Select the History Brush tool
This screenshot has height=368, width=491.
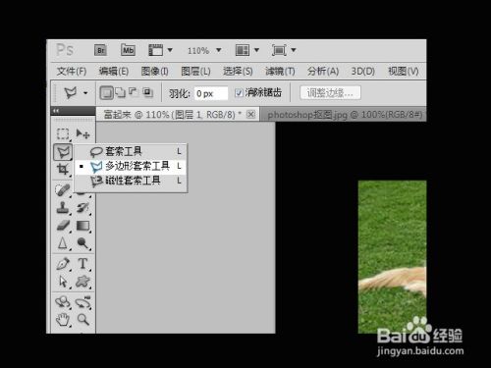(x=82, y=207)
